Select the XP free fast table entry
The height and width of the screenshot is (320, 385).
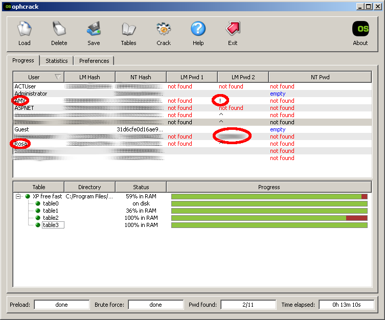click(x=48, y=196)
